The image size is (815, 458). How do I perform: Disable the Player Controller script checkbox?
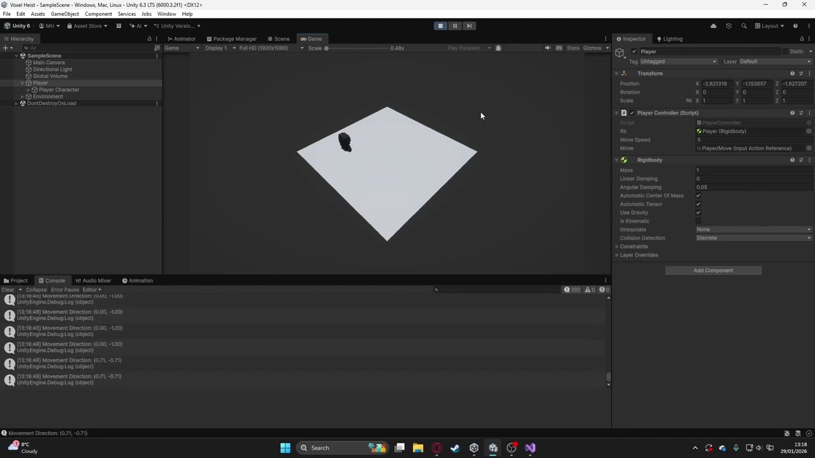click(632, 113)
